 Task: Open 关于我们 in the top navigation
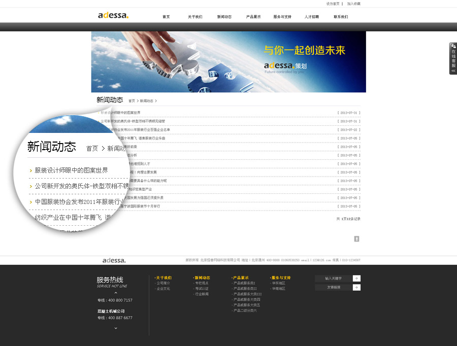click(x=195, y=17)
